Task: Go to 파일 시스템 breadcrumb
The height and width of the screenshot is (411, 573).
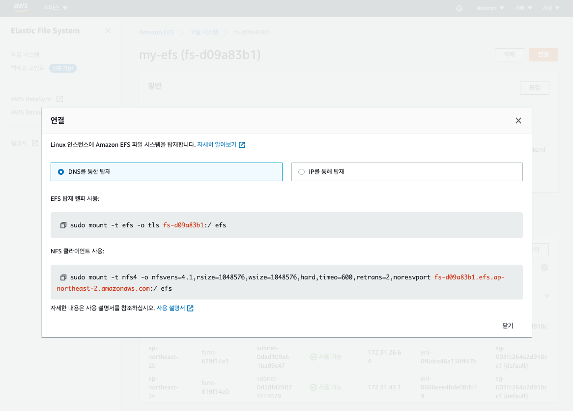Action: coord(204,32)
